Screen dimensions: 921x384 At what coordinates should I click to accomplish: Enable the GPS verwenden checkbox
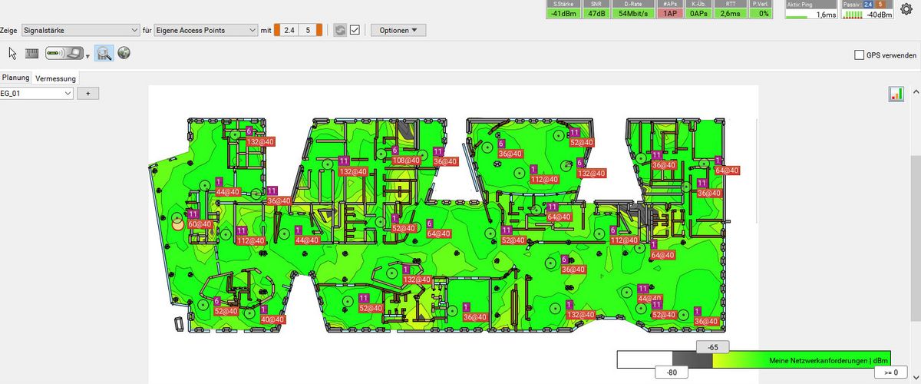pos(860,55)
